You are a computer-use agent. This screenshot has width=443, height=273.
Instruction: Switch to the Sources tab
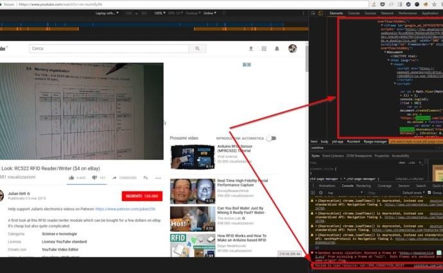pos(370,13)
